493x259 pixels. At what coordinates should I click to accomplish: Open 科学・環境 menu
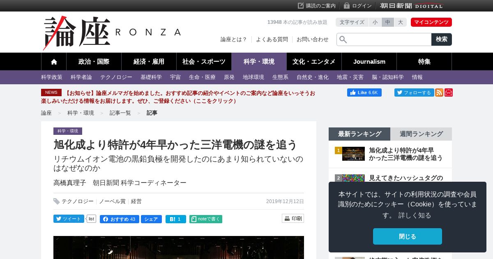tap(259, 62)
